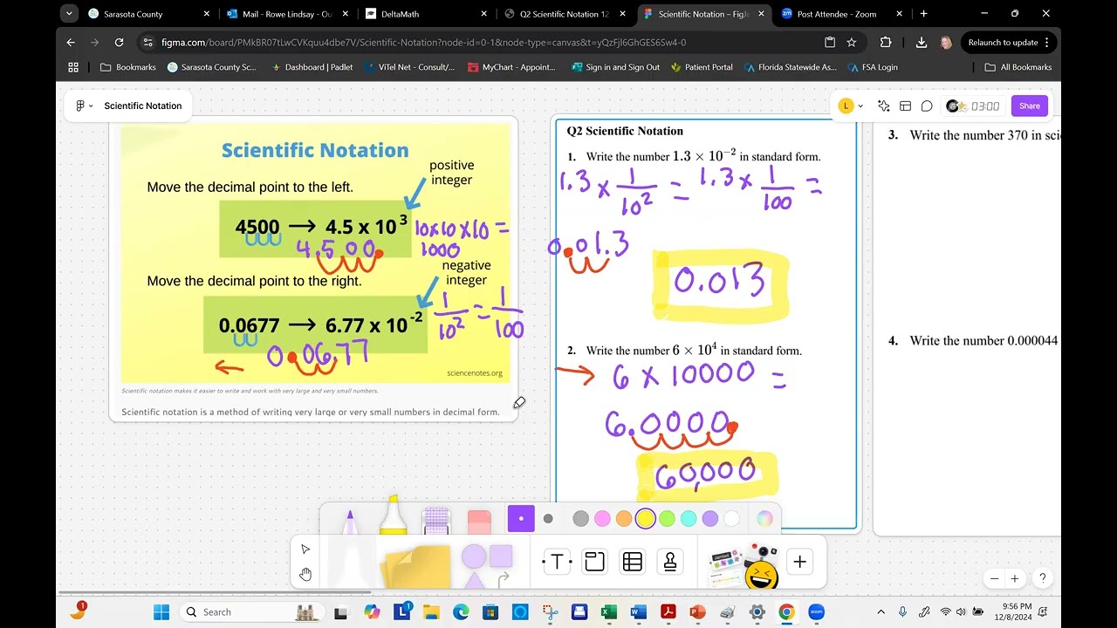This screenshot has width=1117, height=628.
Task: Open the templates layout icon
Action: pos(906,106)
